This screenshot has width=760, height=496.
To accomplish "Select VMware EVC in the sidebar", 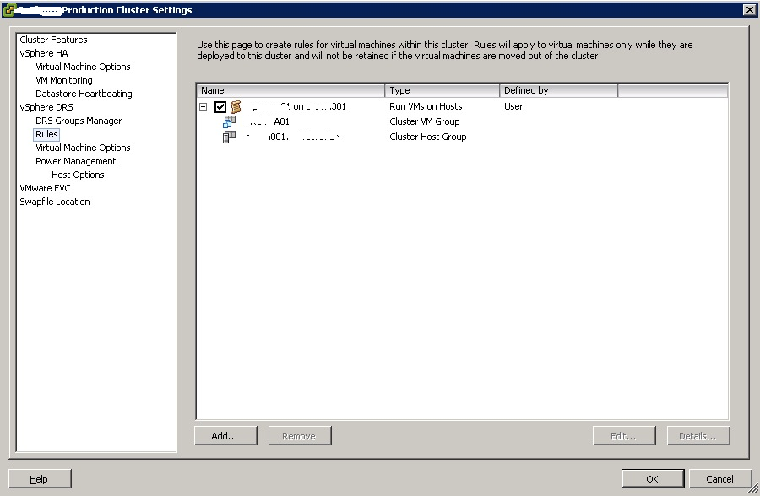I will (45, 188).
